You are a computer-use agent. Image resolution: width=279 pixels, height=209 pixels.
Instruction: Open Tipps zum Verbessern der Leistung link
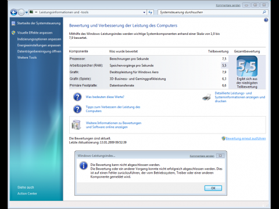(113, 109)
